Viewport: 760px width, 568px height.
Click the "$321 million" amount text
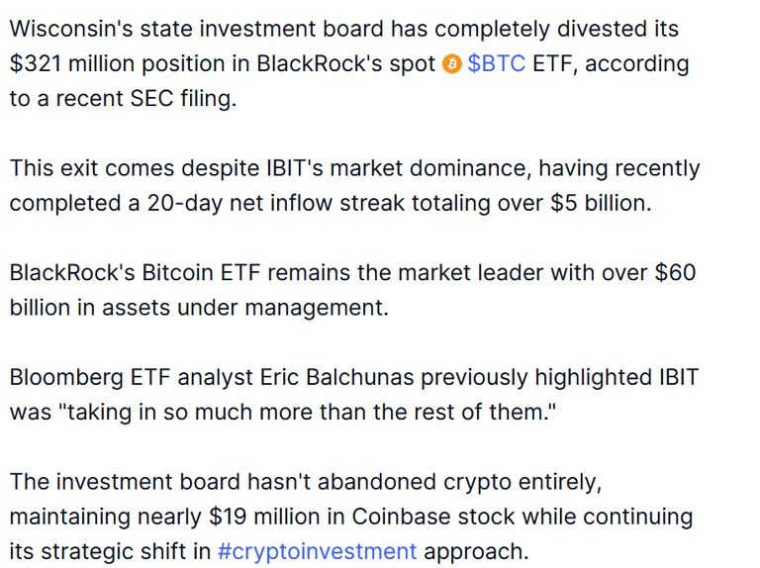(x=71, y=63)
